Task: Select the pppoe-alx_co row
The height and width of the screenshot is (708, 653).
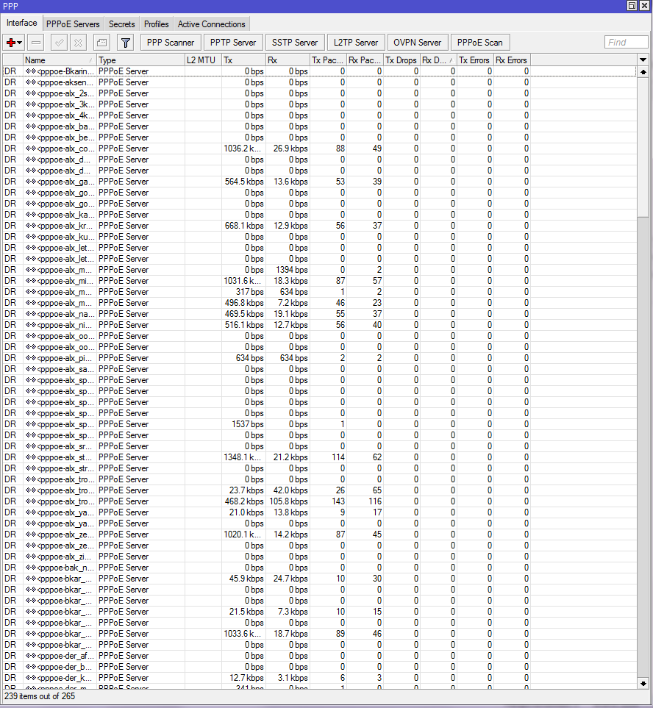Action: click(320, 149)
